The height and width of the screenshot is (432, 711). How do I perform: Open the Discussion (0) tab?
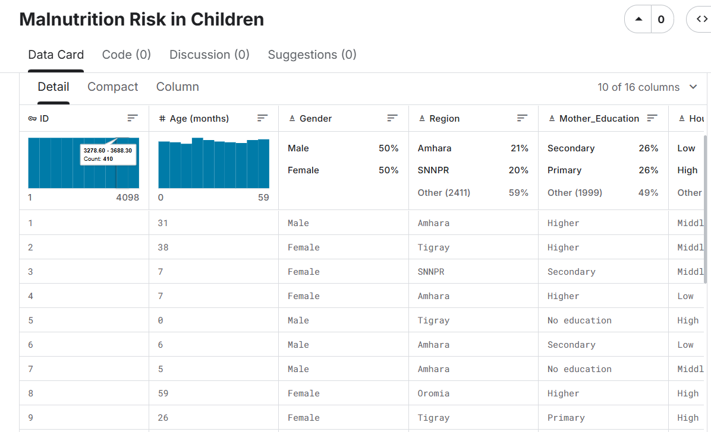(209, 55)
